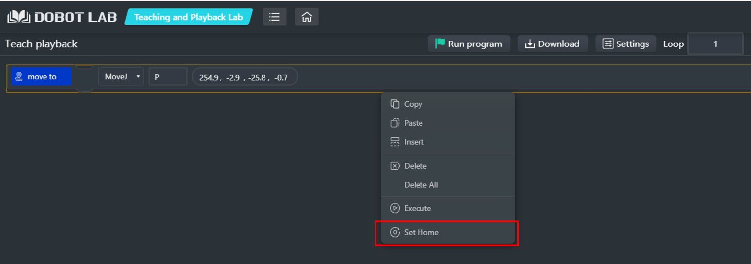Click the Dobot Lab book logo
Screen dimensions: 751x264
pyautogui.click(x=19, y=17)
